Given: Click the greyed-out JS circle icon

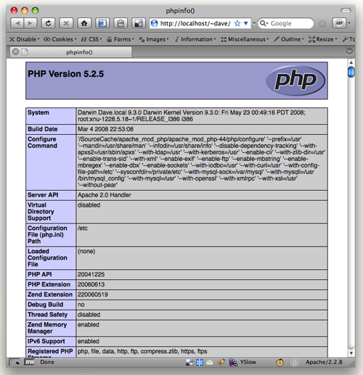Looking at the screenshot, I should tap(294, 363).
